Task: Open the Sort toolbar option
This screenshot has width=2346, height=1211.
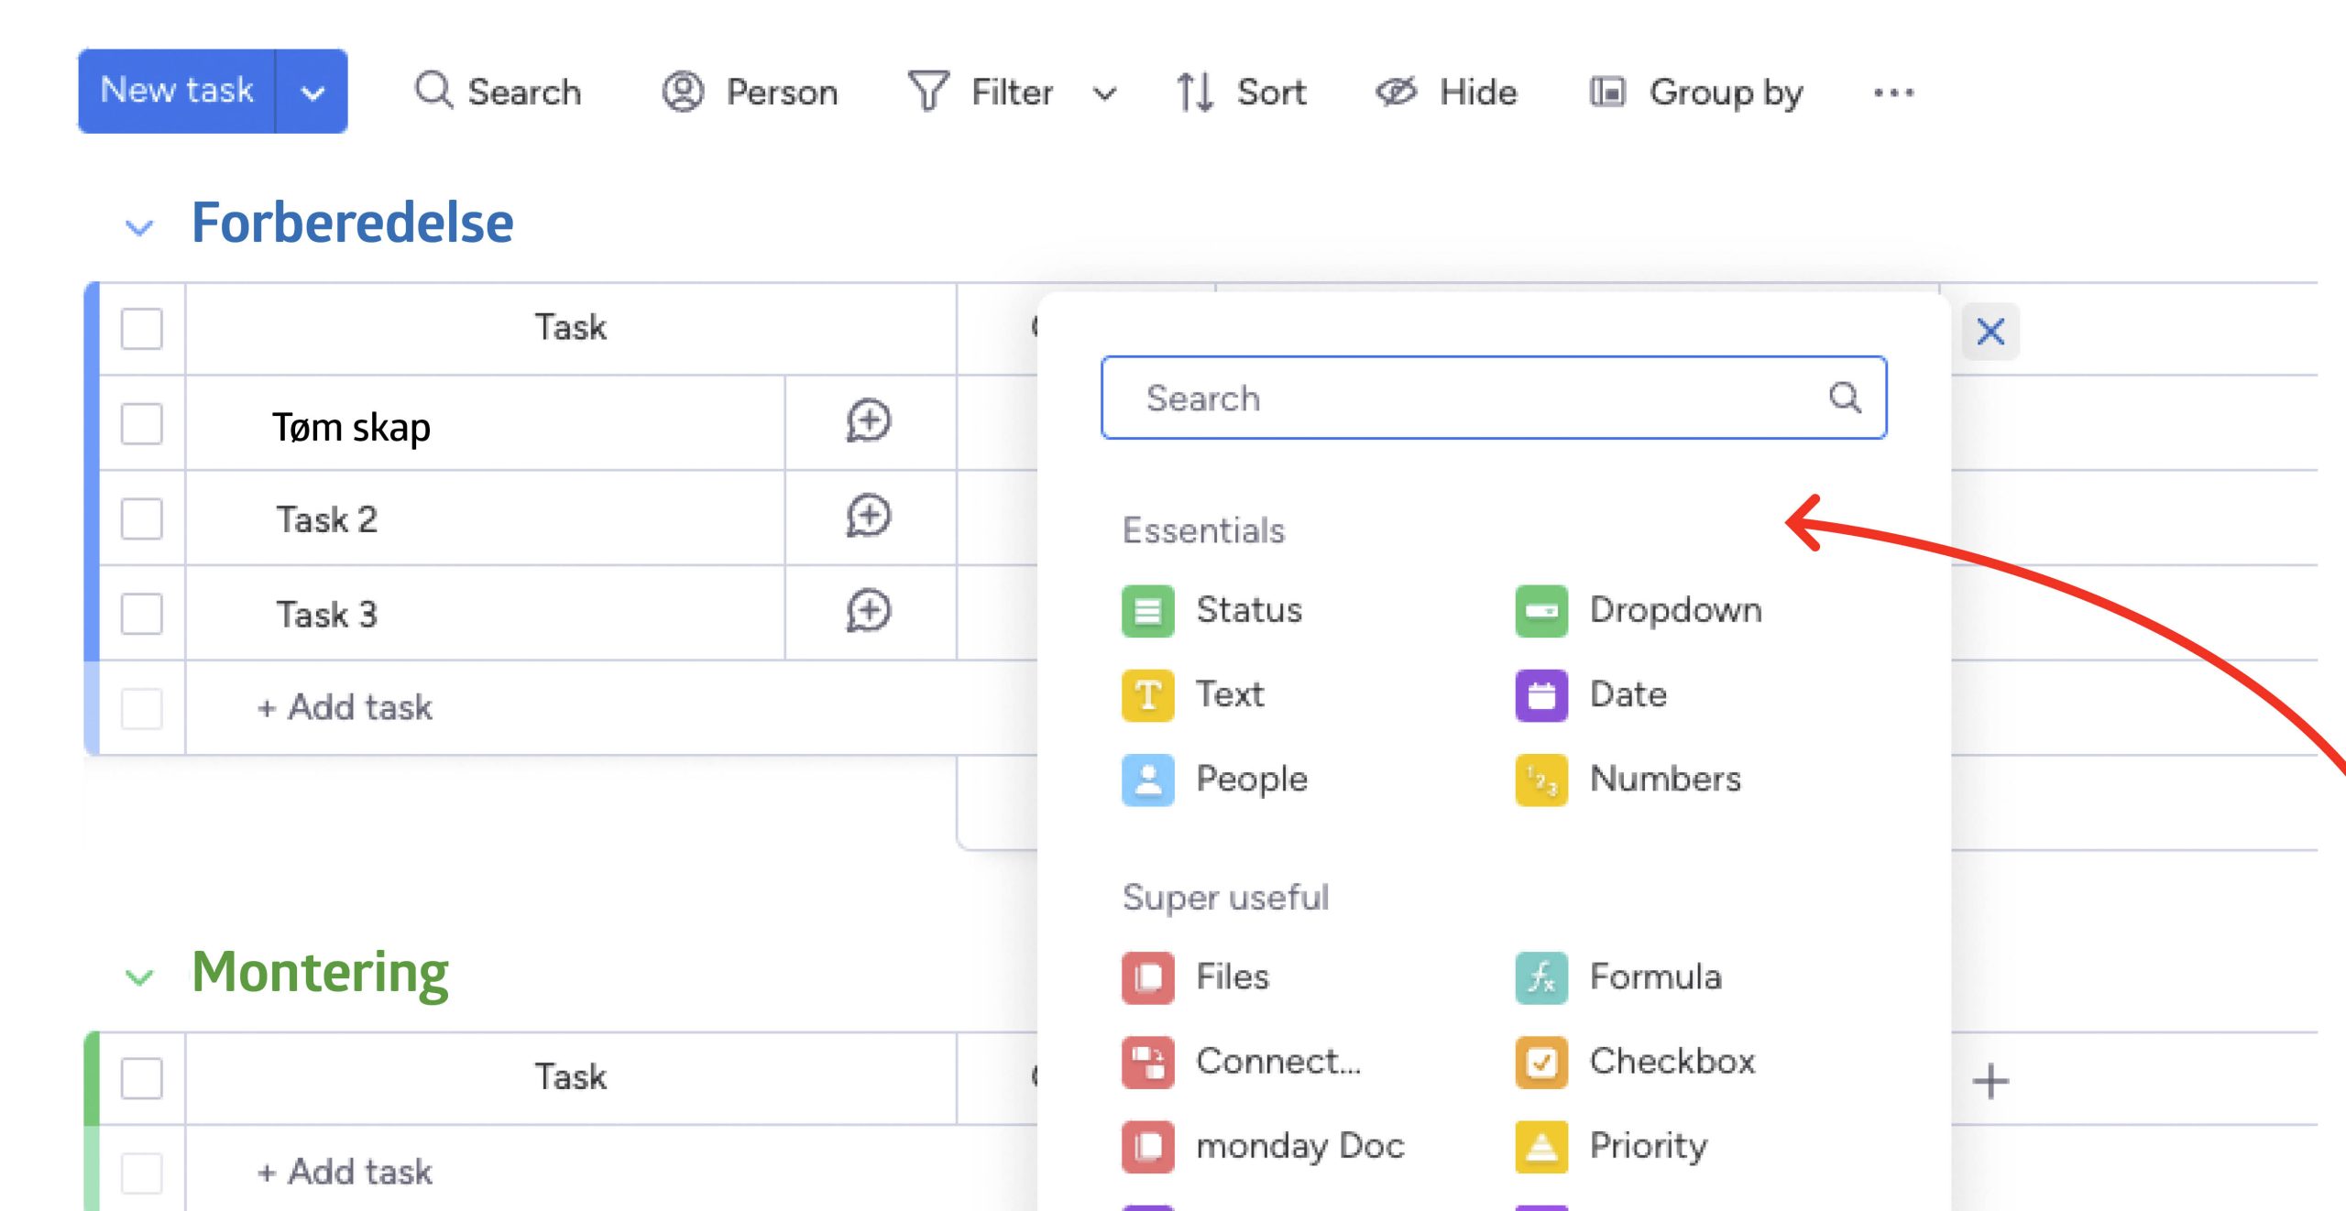Action: [x=1243, y=93]
